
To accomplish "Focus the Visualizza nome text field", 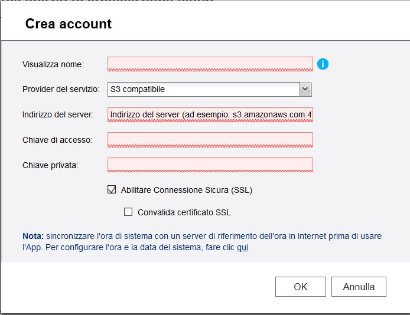I will 210,64.
